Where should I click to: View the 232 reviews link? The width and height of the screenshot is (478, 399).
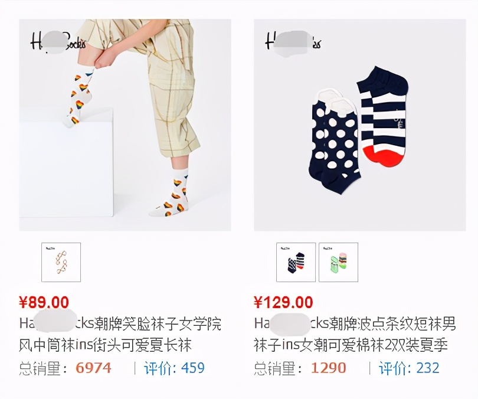(409, 368)
